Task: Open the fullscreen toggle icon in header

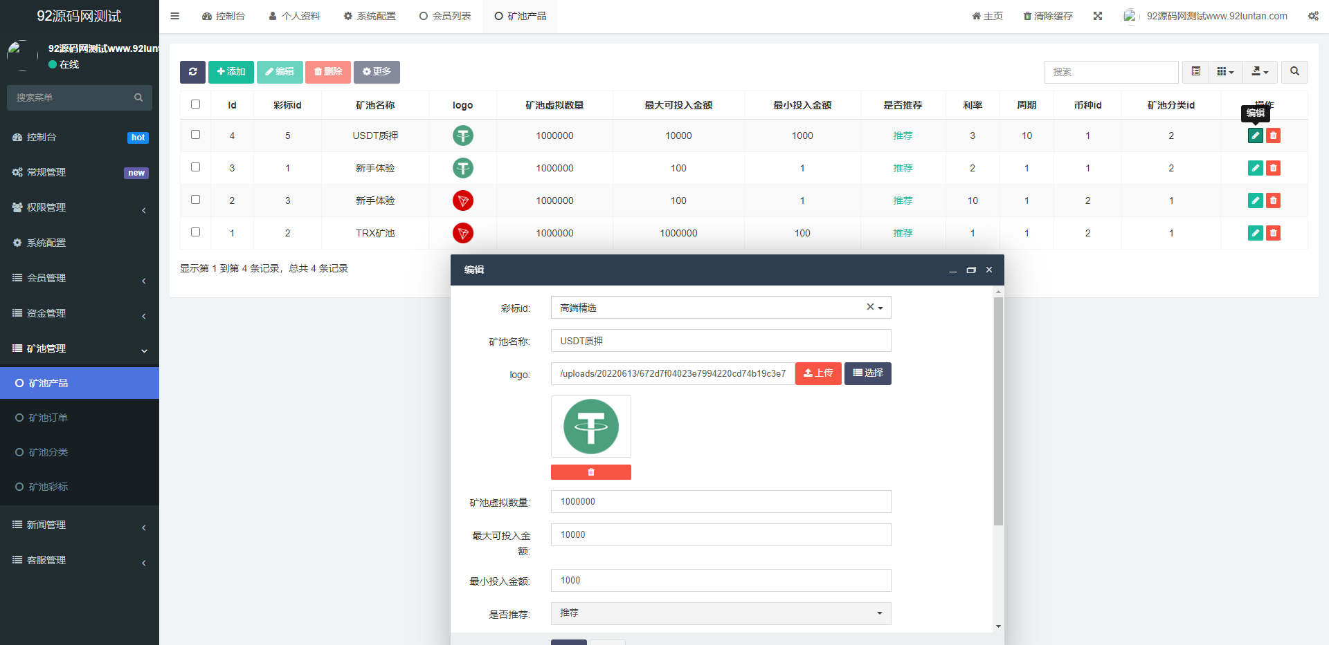Action: tap(1098, 16)
